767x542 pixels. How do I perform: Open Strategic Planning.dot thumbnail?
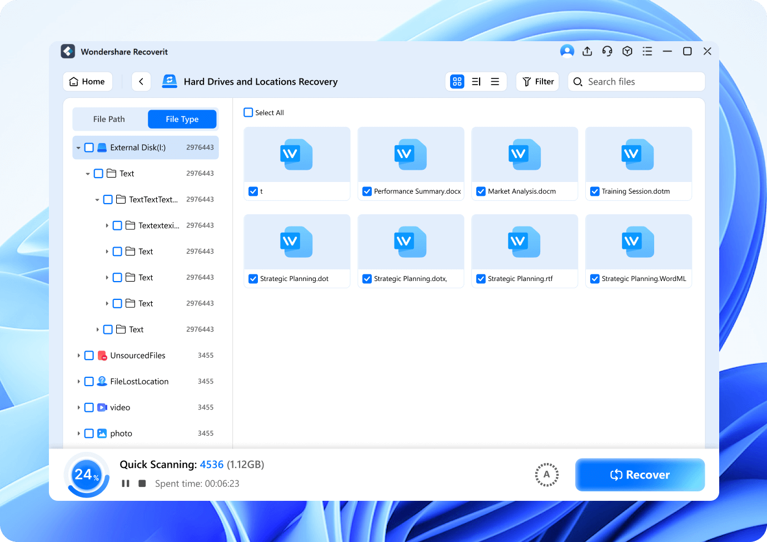point(297,242)
